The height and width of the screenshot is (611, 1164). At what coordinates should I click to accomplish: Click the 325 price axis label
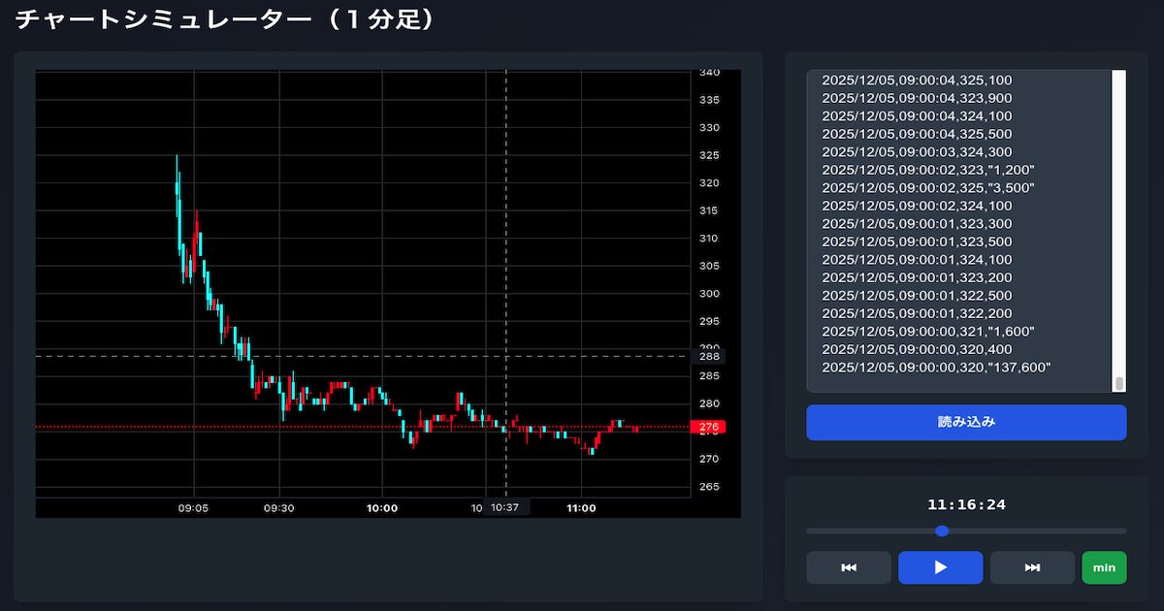tap(709, 155)
